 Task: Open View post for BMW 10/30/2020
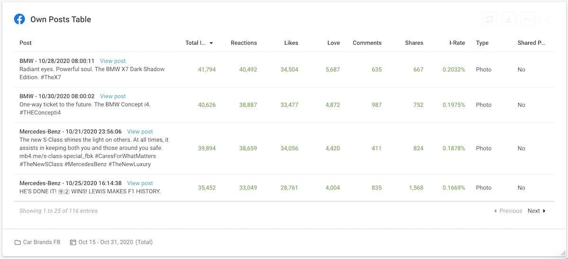113,96
